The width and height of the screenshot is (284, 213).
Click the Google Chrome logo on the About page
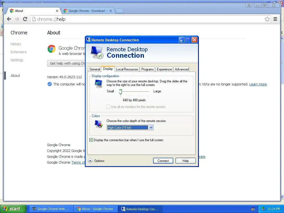[51, 49]
